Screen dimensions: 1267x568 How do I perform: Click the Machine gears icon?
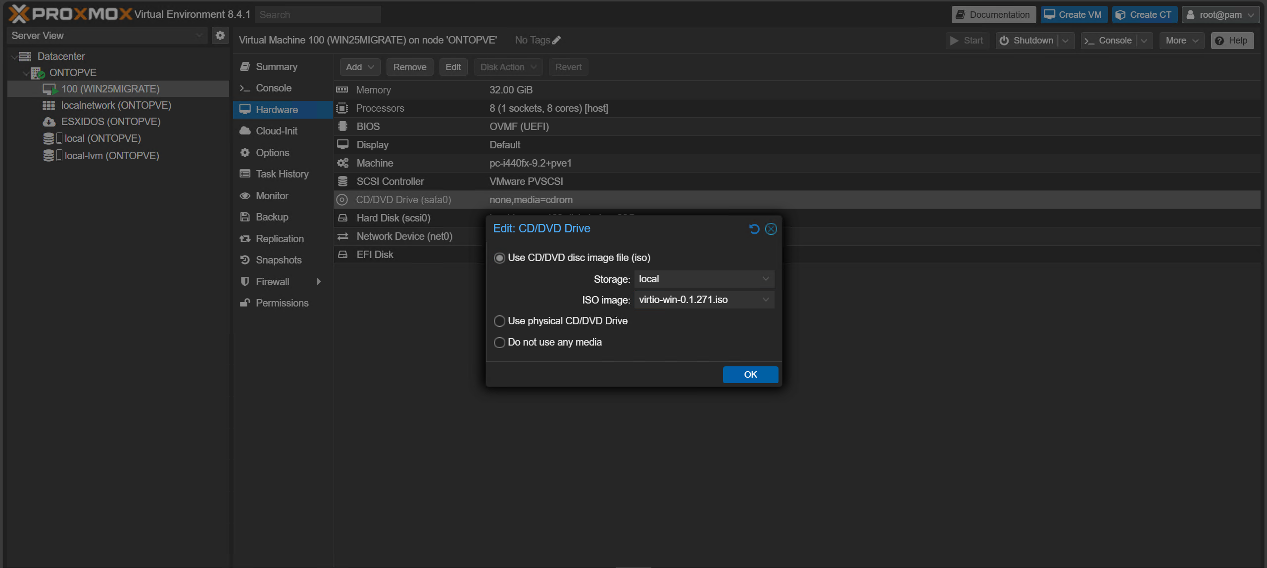click(x=342, y=163)
